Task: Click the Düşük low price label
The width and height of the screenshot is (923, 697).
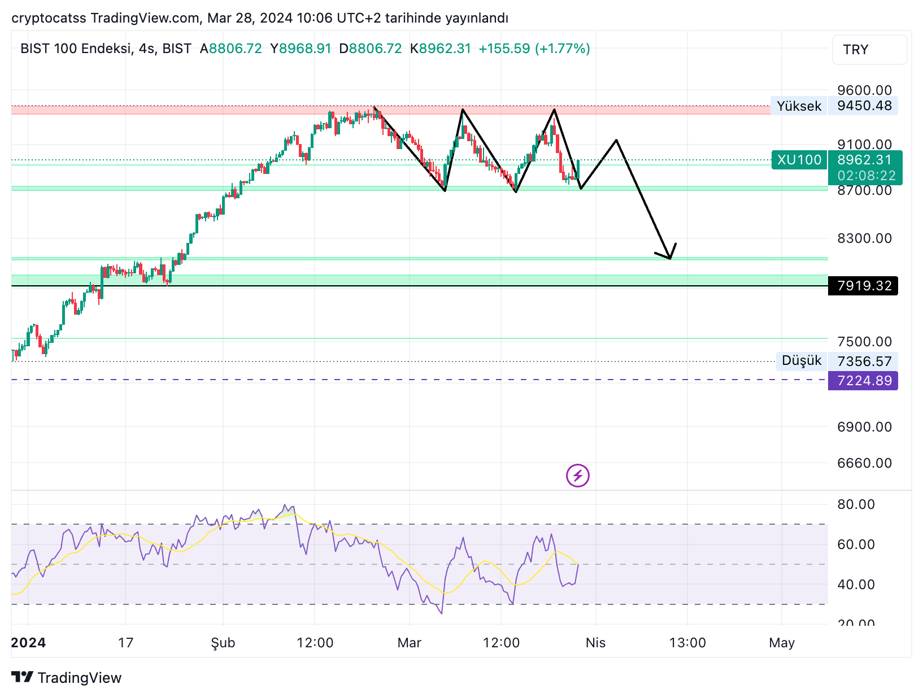Action: click(x=801, y=360)
